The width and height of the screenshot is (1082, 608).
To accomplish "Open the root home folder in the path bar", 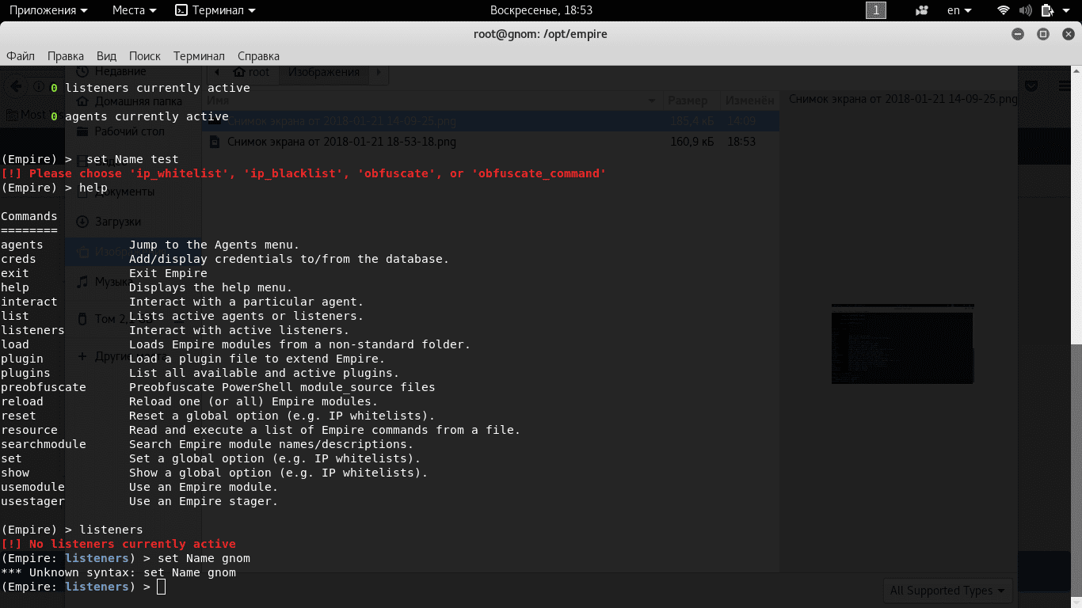I will 251,72.
